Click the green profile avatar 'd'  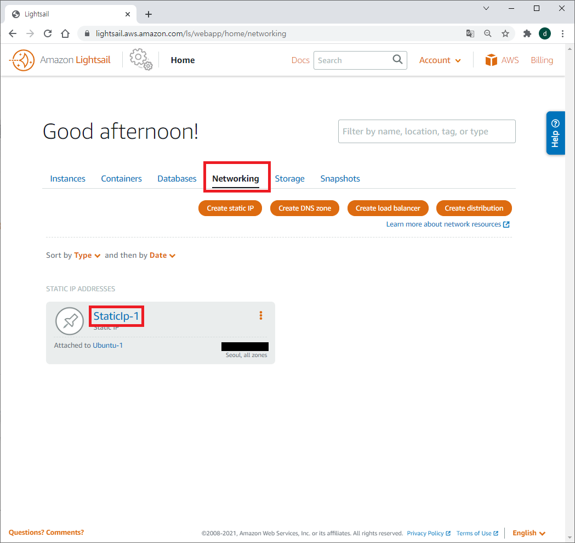[x=544, y=34]
